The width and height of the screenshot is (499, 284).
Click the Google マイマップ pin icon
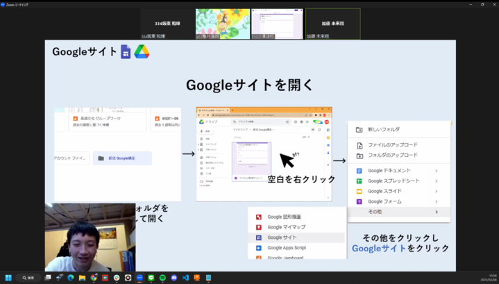pos(259,227)
